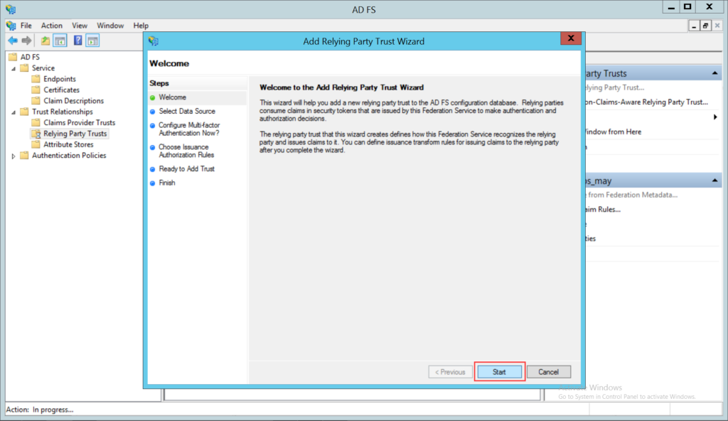Cancel the Add Relying Party Trust Wizard
This screenshot has height=421, width=728.
[548, 371]
